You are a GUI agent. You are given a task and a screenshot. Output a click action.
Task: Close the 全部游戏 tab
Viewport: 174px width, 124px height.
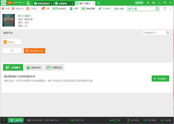(72, 3)
